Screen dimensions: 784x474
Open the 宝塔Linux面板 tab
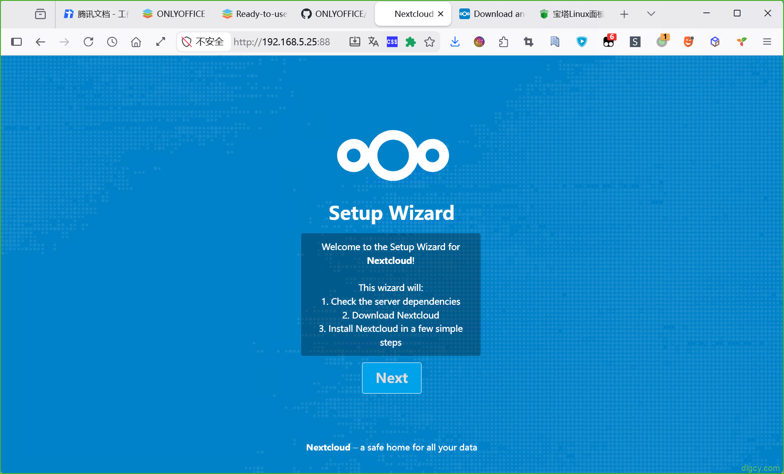572,14
